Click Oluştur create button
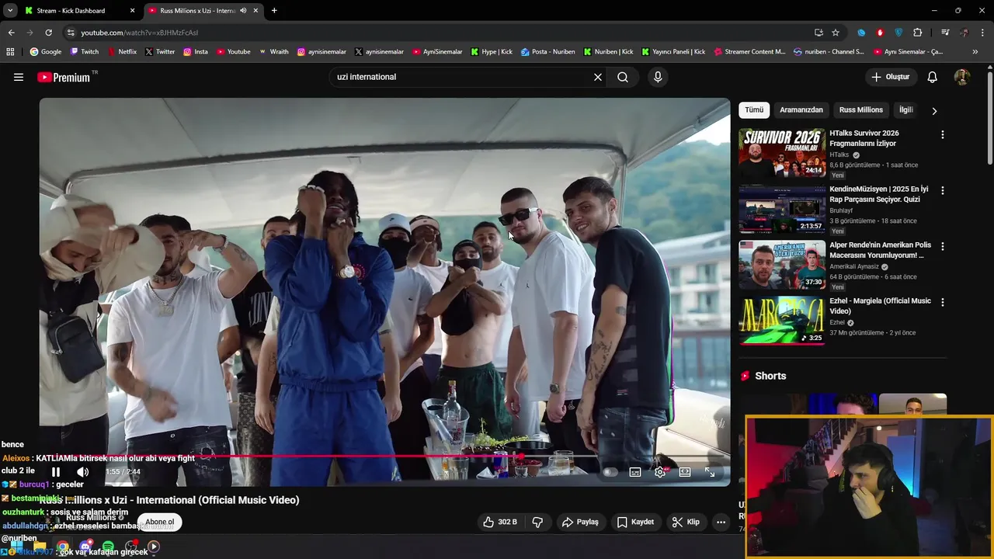 tap(890, 77)
